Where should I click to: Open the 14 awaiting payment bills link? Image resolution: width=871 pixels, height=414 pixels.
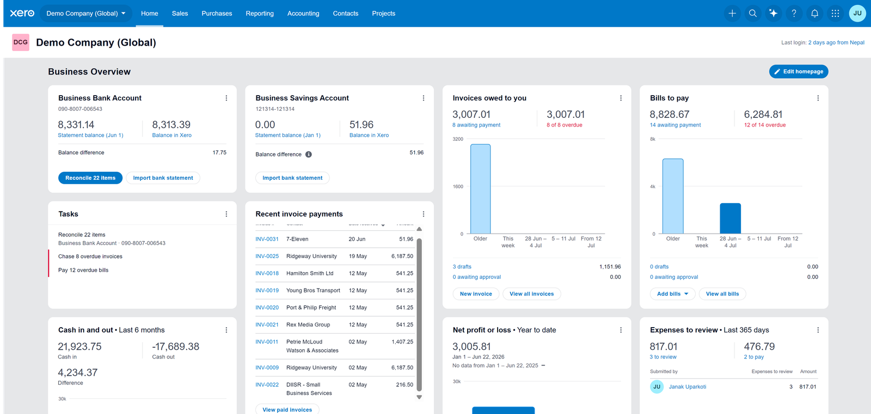[x=676, y=125]
